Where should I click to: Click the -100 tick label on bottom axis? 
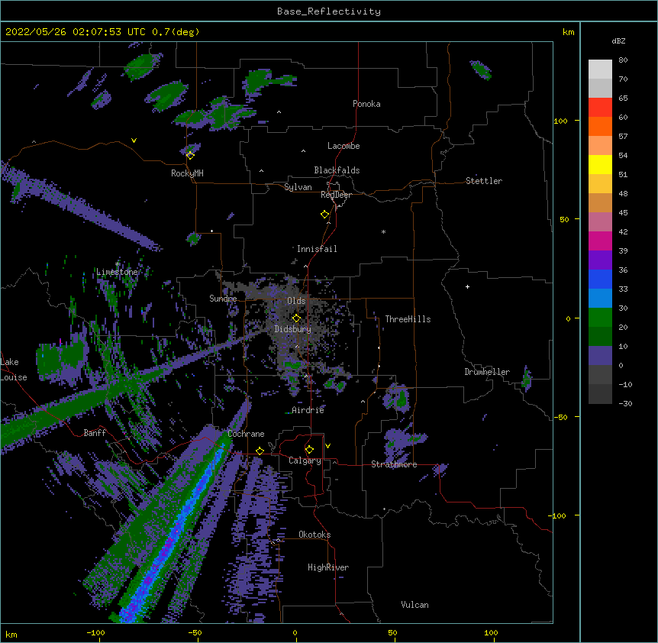pyautogui.click(x=95, y=632)
